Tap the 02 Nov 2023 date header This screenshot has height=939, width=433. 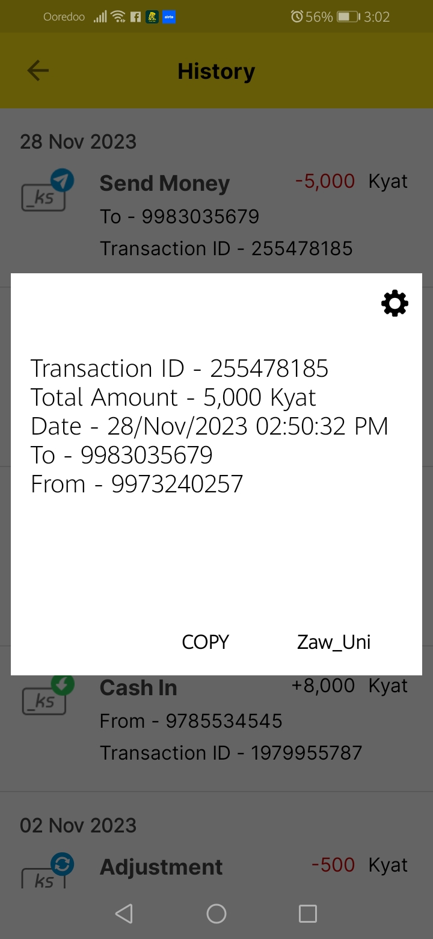78,825
